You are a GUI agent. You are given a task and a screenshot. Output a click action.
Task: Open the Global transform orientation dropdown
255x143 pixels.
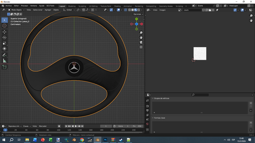coord(69,10)
